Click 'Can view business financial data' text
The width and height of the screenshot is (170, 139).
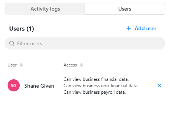point(96,79)
